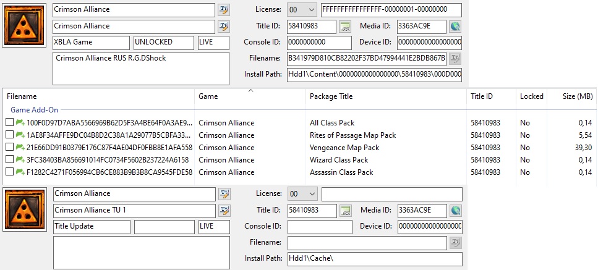Screen dimensions: 598x270
Task: Sort list by Locked column header
Action: 532,96
